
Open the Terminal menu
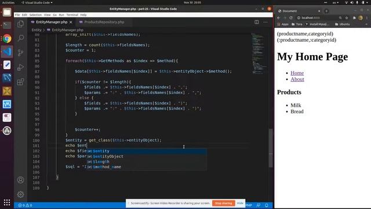[72, 15]
